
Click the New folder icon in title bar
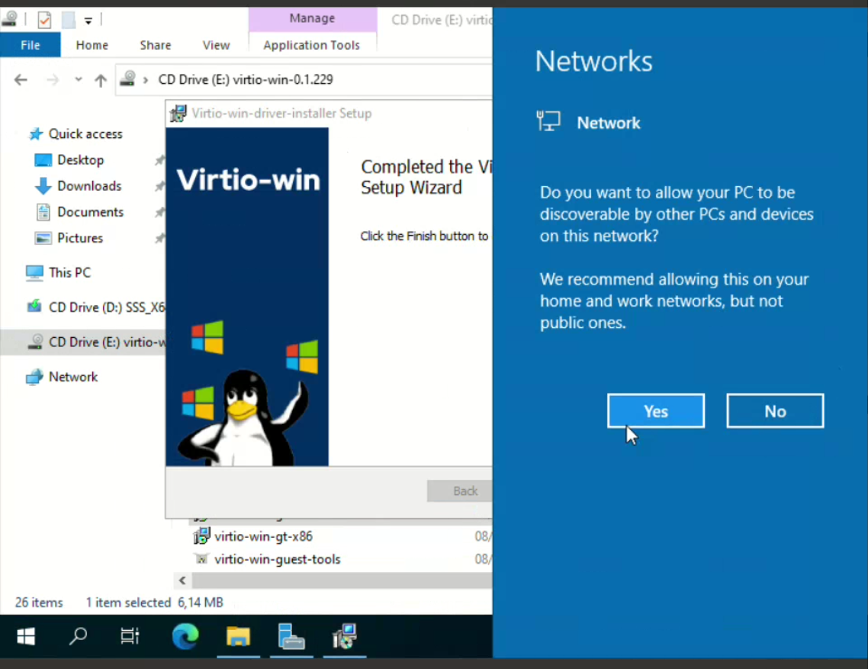tap(69, 20)
